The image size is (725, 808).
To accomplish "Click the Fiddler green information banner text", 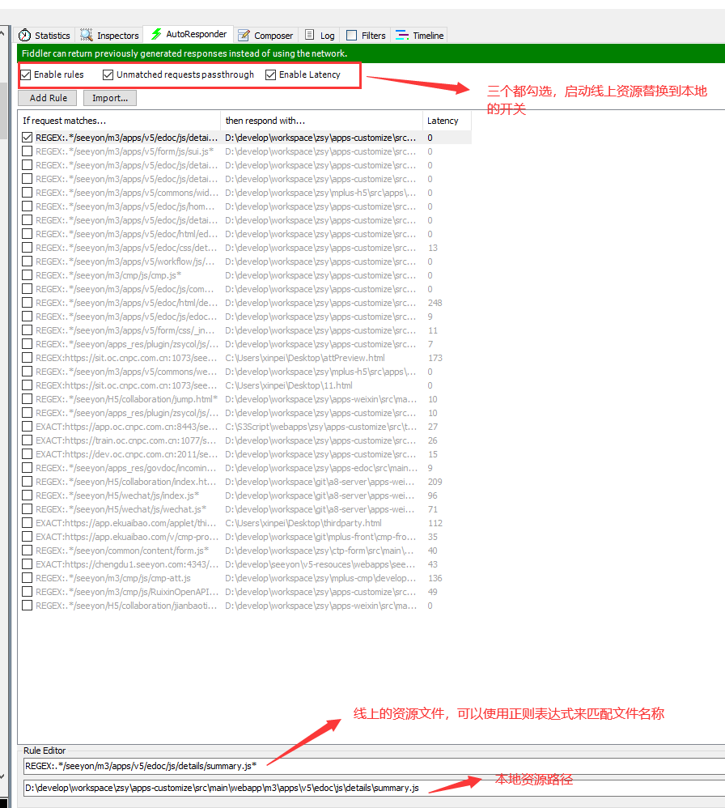I will click(x=184, y=53).
